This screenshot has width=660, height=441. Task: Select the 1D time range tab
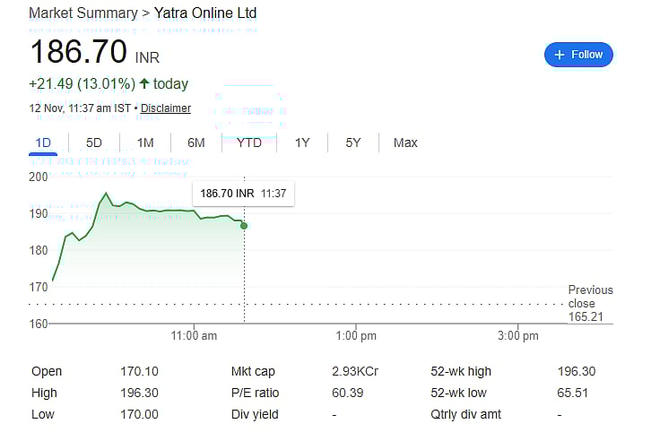click(43, 143)
